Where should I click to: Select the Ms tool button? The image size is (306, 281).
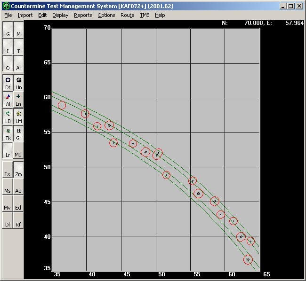click(x=8, y=187)
